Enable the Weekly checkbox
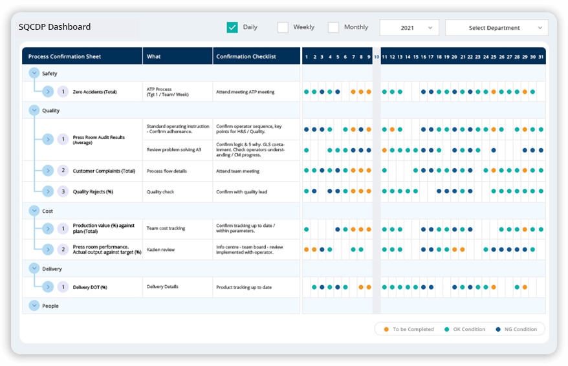568x366 pixels. coord(283,27)
